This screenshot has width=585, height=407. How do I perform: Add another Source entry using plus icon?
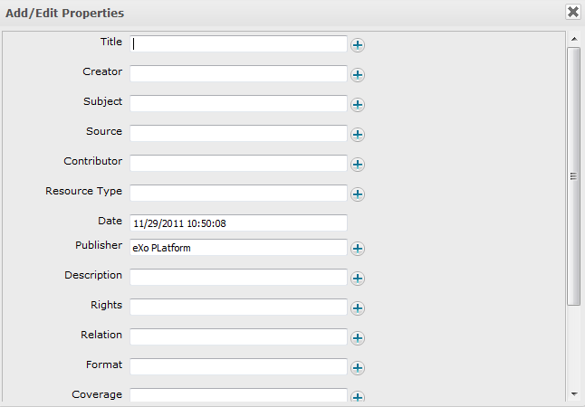358,135
